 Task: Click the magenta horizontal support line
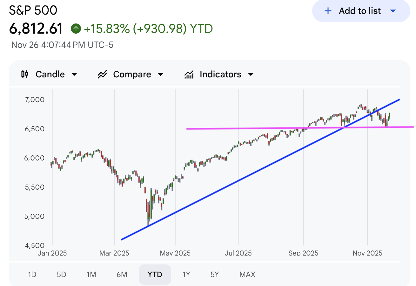point(241,128)
